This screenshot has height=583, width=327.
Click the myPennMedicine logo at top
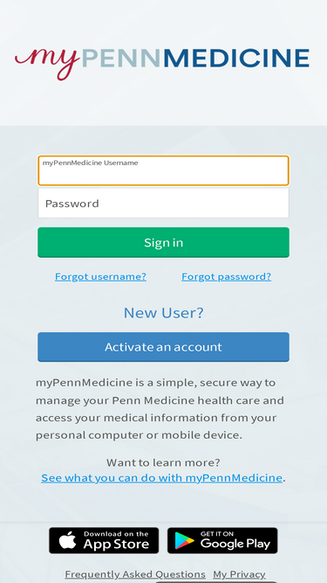click(162, 62)
